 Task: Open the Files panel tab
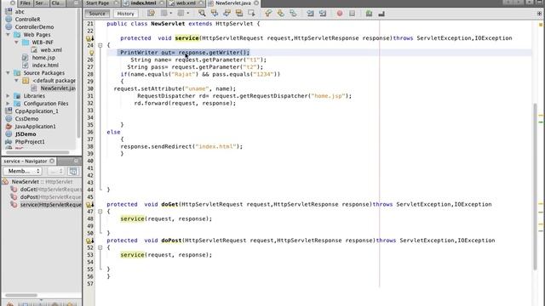(25, 3)
